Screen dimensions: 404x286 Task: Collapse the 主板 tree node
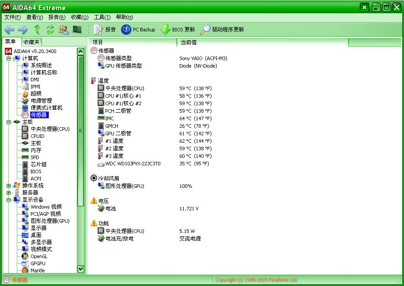pos(8,122)
